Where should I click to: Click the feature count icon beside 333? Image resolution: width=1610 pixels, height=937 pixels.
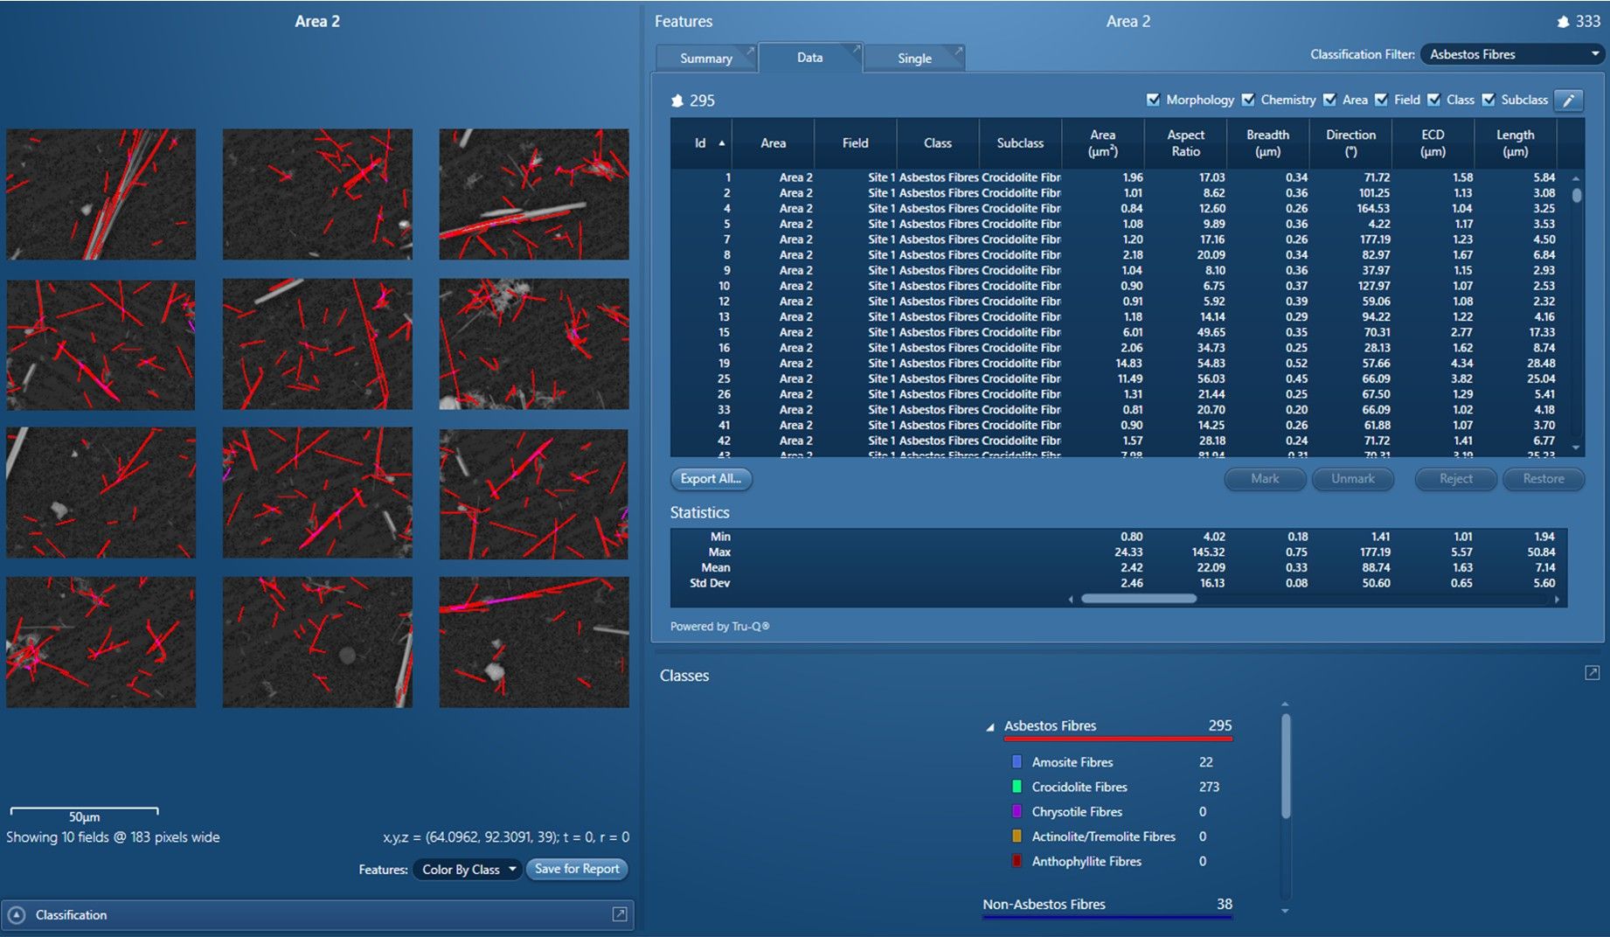[x=1563, y=22]
